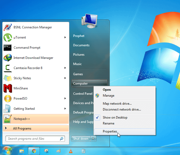Screen dimensions: 180x155
Task: Expand the µTorrent jump list arrow
Action: (65, 37)
